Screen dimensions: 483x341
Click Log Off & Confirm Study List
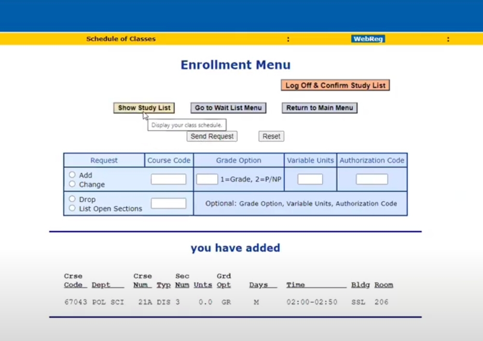pyautogui.click(x=335, y=85)
